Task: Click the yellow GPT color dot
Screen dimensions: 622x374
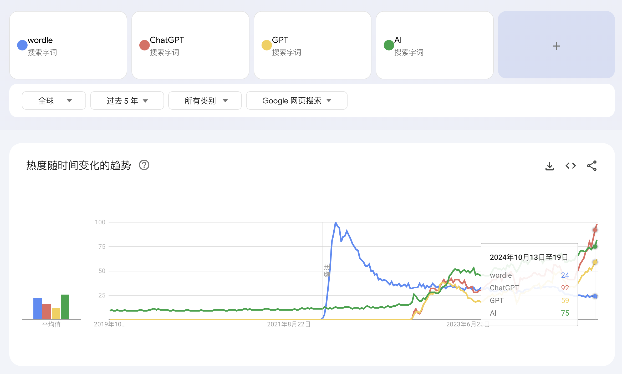Action: click(267, 45)
